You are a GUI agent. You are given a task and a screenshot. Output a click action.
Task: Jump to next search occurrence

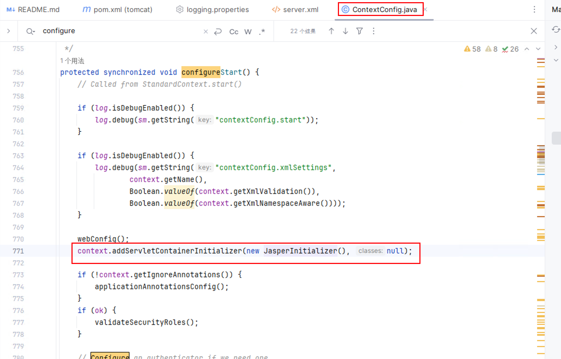coord(345,31)
